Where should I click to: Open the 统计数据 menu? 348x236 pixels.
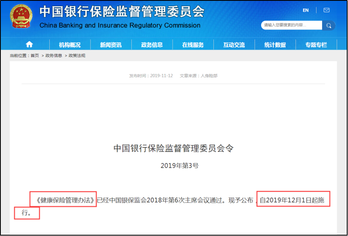pyautogui.click(x=275, y=45)
